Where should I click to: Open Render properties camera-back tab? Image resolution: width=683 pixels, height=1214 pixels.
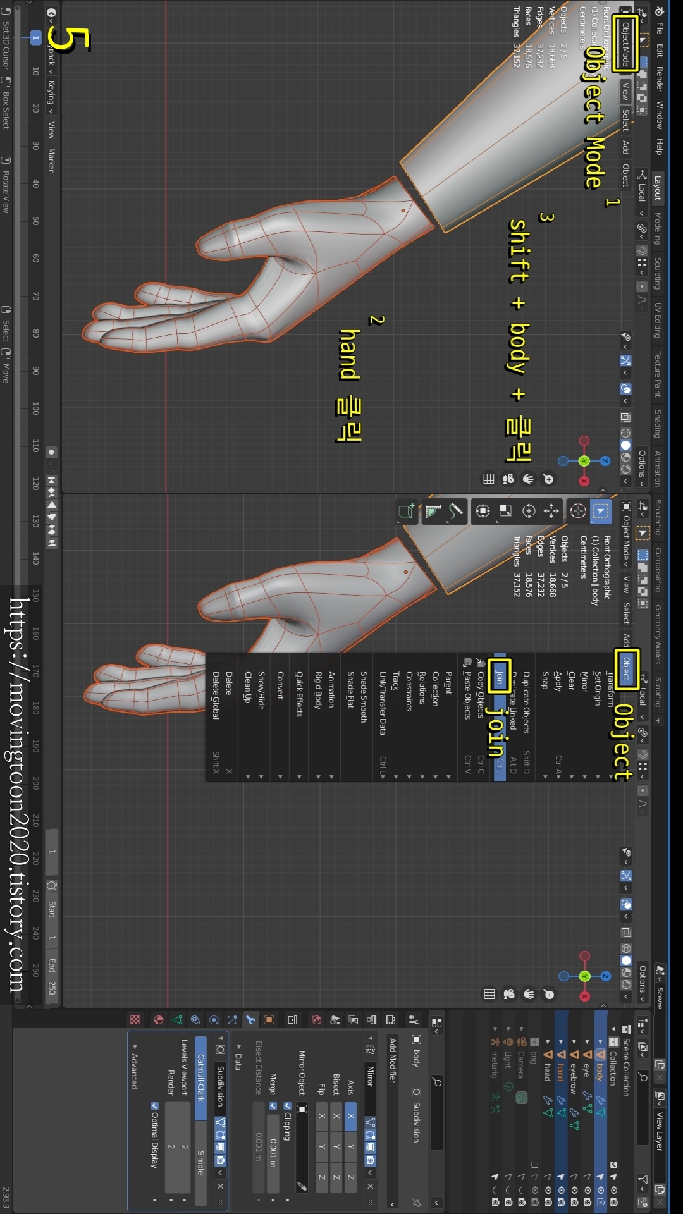(x=390, y=1019)
